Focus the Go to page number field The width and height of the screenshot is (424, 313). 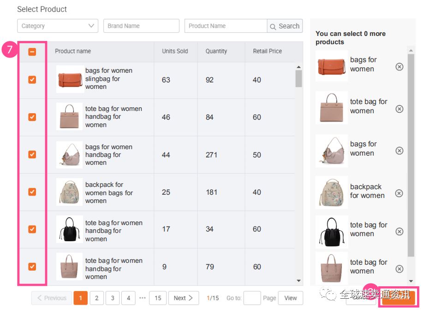pos(252,298)
